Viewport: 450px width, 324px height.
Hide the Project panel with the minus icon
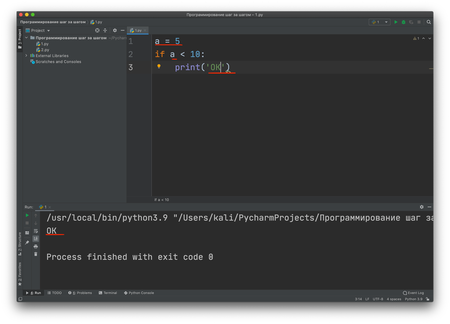pos(123,30)
